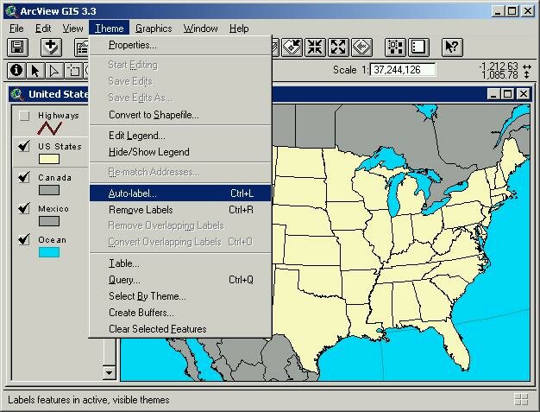The height and width of the screenshot is (412, 540).
Task: Click the US States yellow swatch
Action: click(x=49, y=159)
